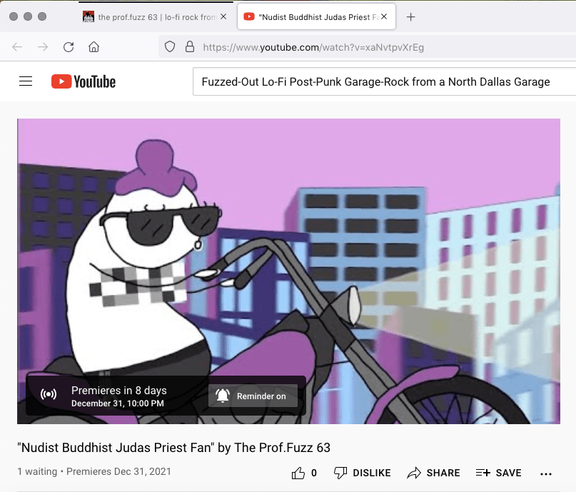Reload the page with the refresh icon

tap(69, 47)
